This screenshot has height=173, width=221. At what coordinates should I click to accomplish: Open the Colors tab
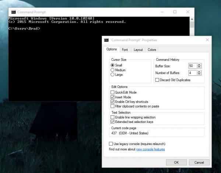pyautogui.click(x=152, y=50)
